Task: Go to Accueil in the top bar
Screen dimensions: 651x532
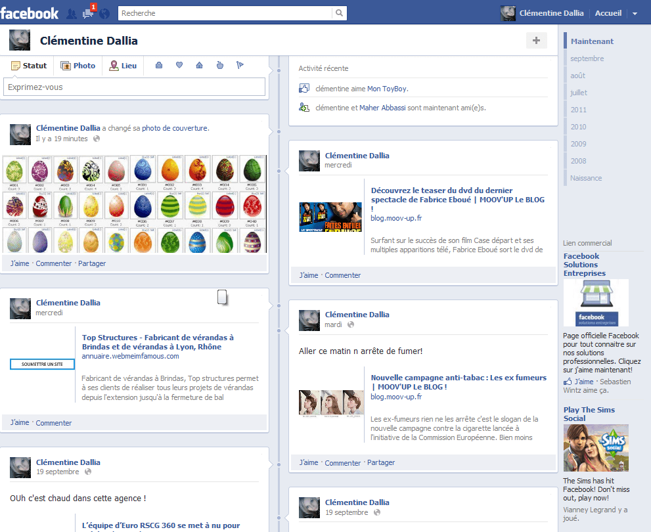Action: [608, 13]
